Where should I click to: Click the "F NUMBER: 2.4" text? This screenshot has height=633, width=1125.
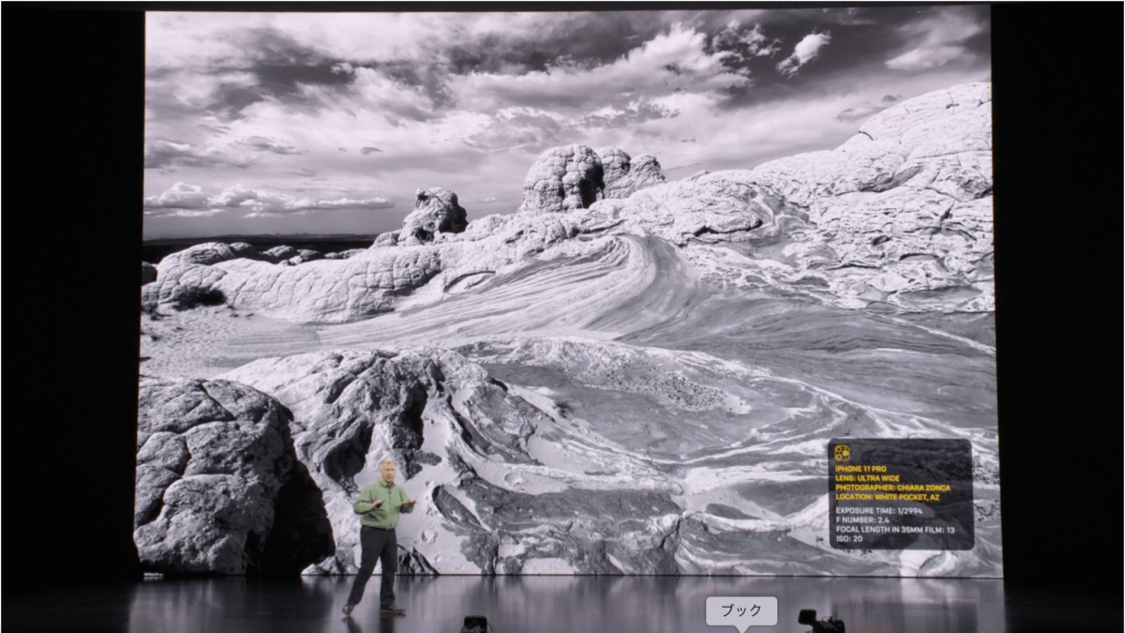[862, 520]
